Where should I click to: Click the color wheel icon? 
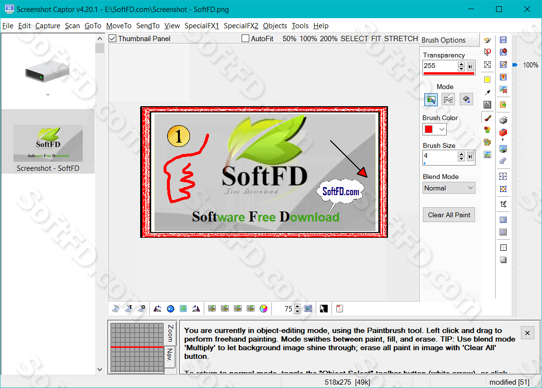(x=264, y=309)
